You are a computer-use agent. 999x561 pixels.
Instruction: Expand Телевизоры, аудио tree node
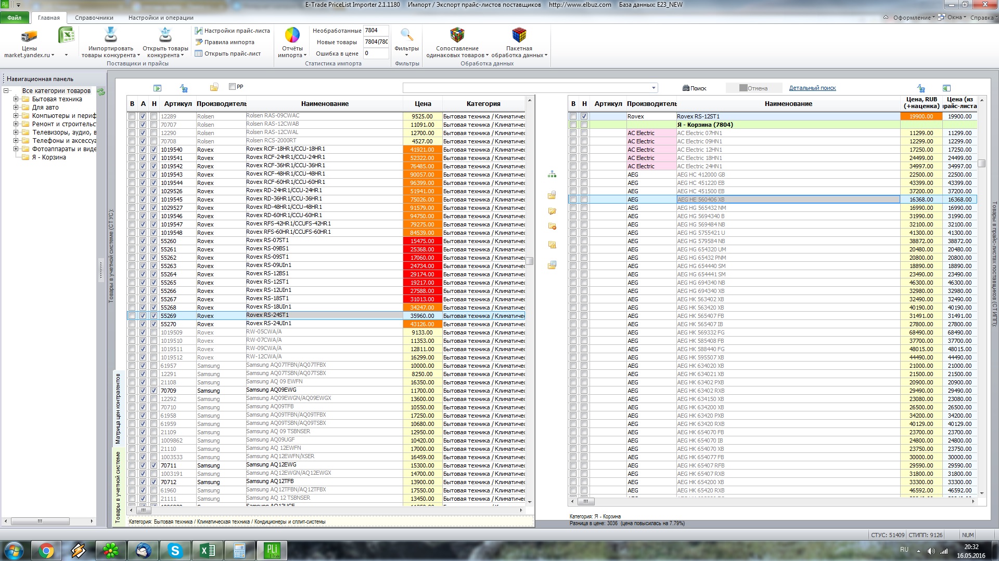coord(16,132)
